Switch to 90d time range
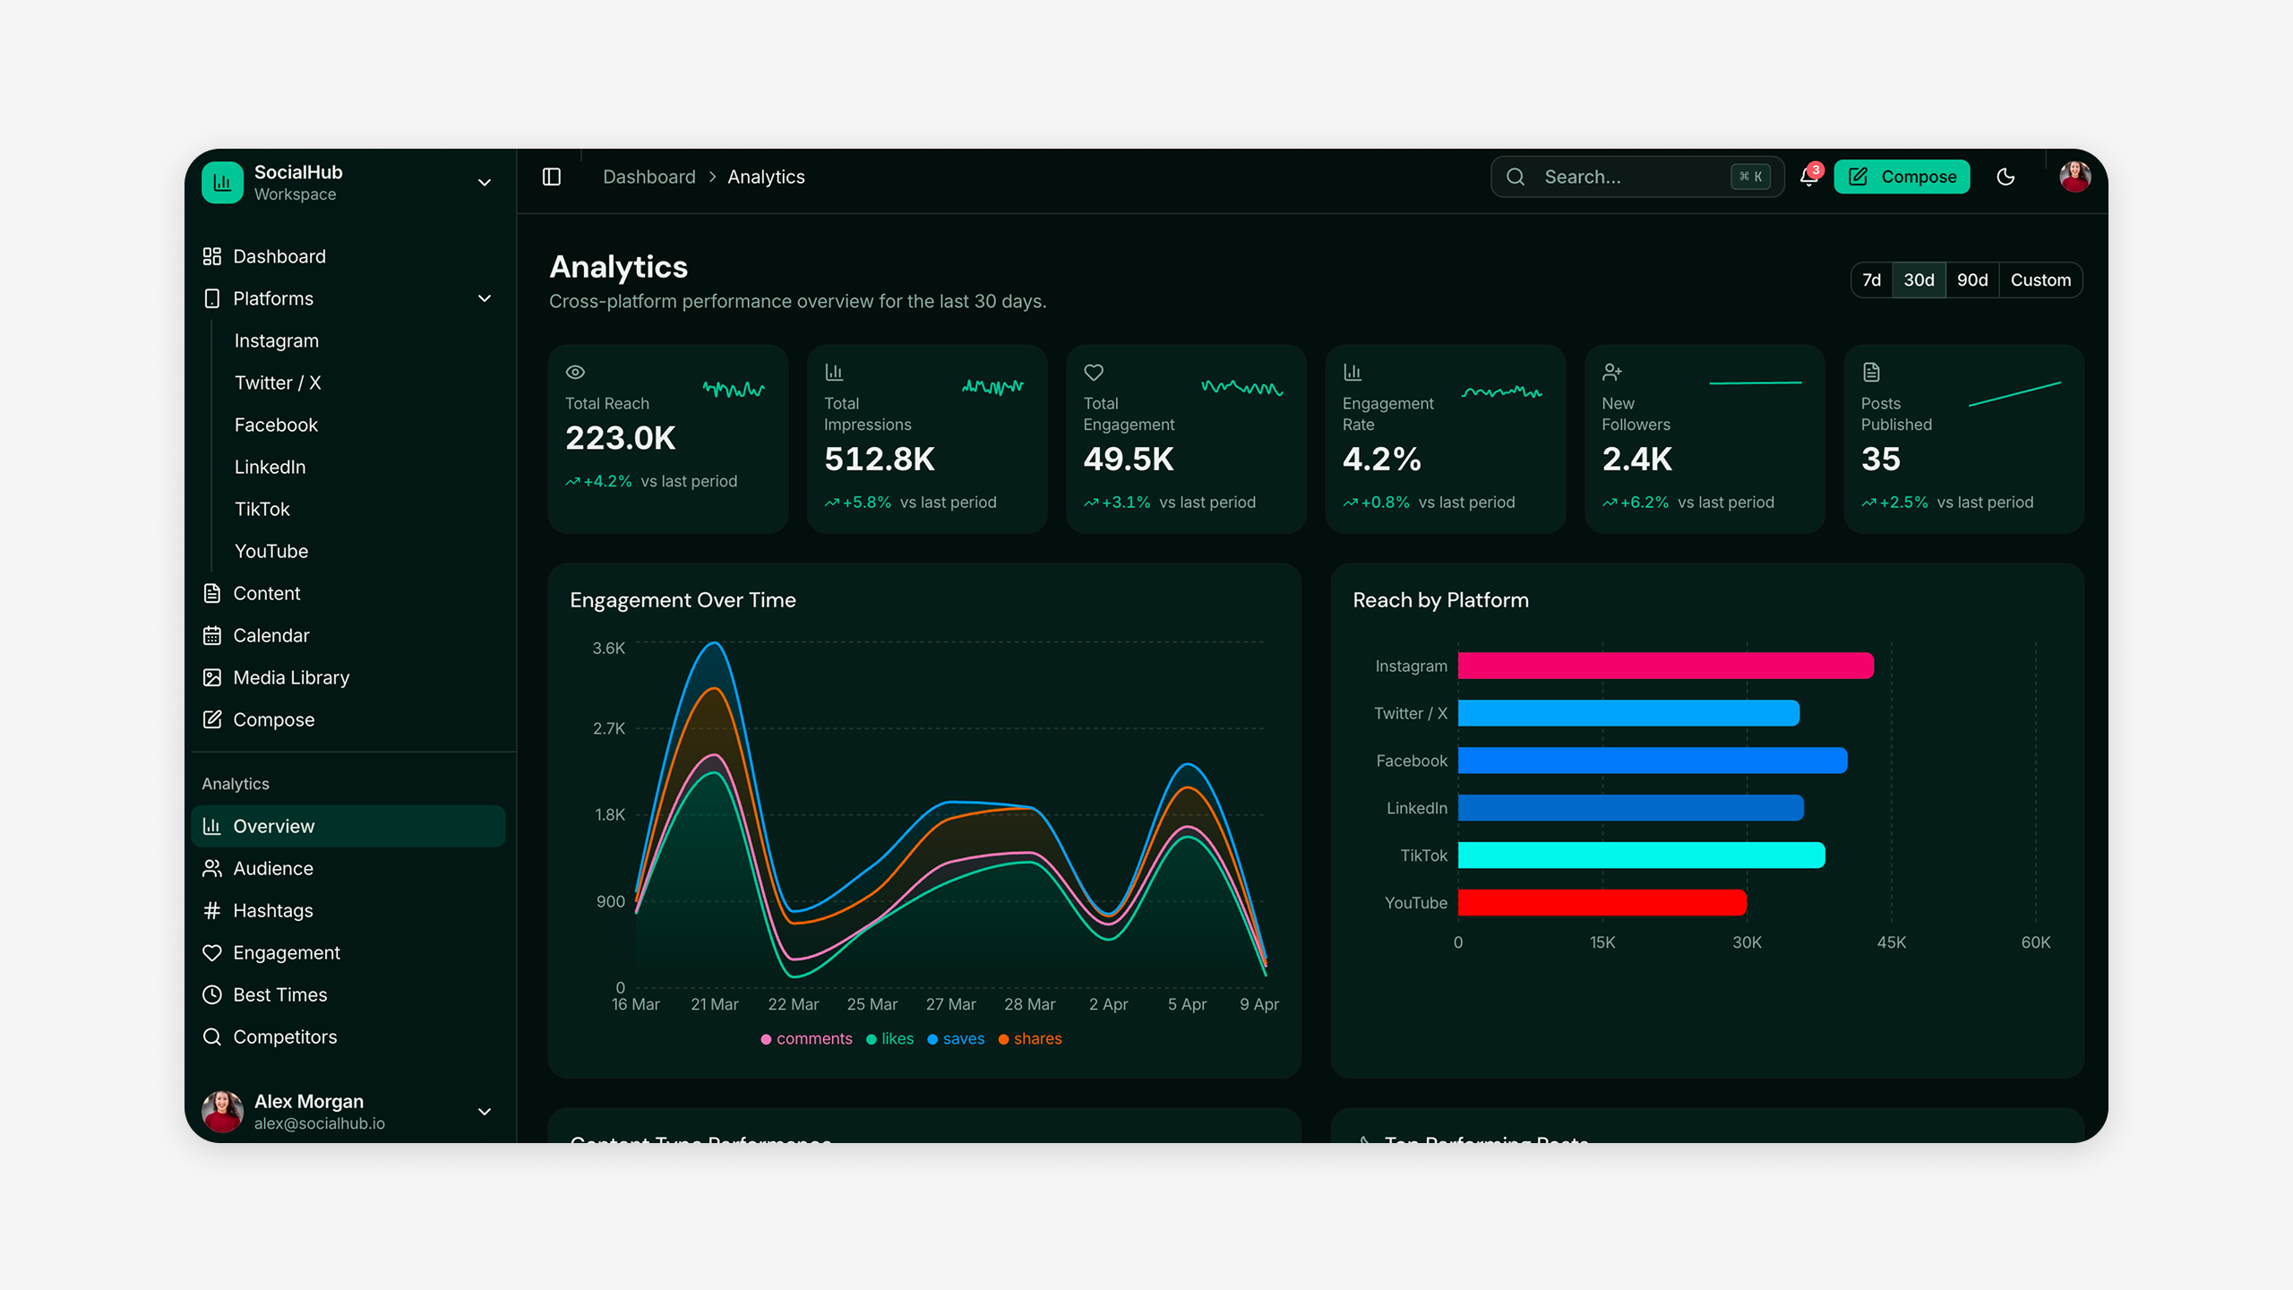The height and width of the screenshot is (1290, 2293). coord(1971,279)
